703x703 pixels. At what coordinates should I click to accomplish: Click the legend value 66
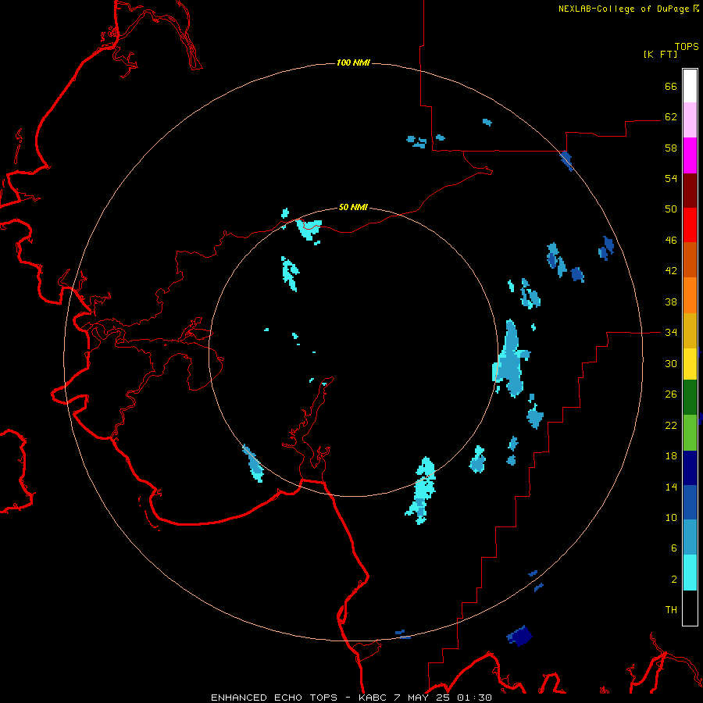pyautogui.click(x=671, y=86)
